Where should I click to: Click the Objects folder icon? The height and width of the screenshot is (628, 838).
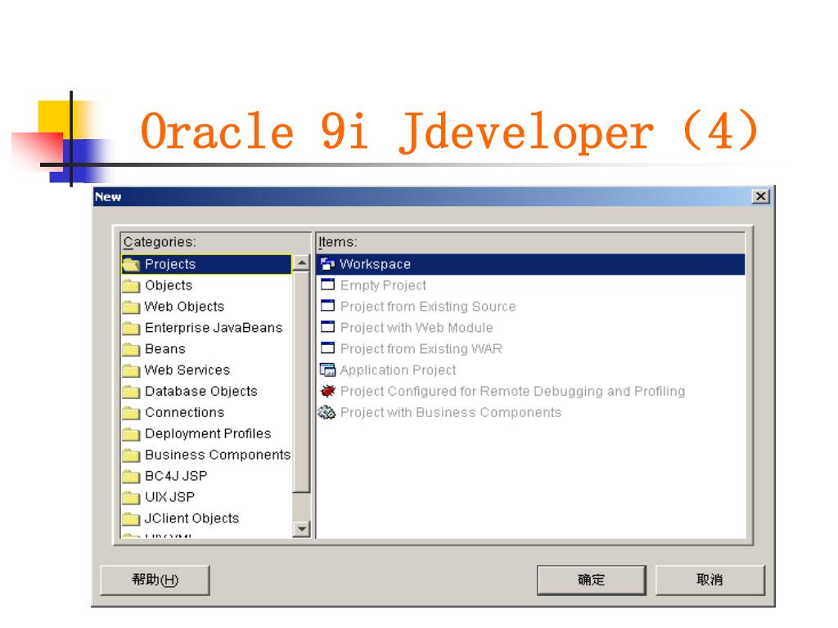[x=131, y=285]
